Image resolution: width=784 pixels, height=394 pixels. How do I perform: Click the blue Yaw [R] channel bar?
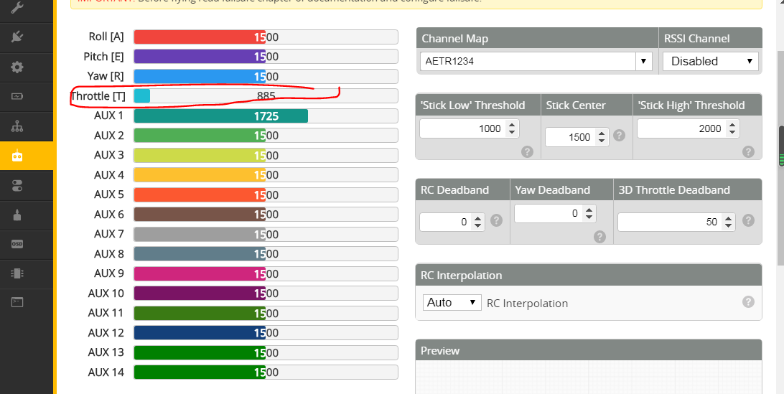pyautogui.click(x=266, y=77)
